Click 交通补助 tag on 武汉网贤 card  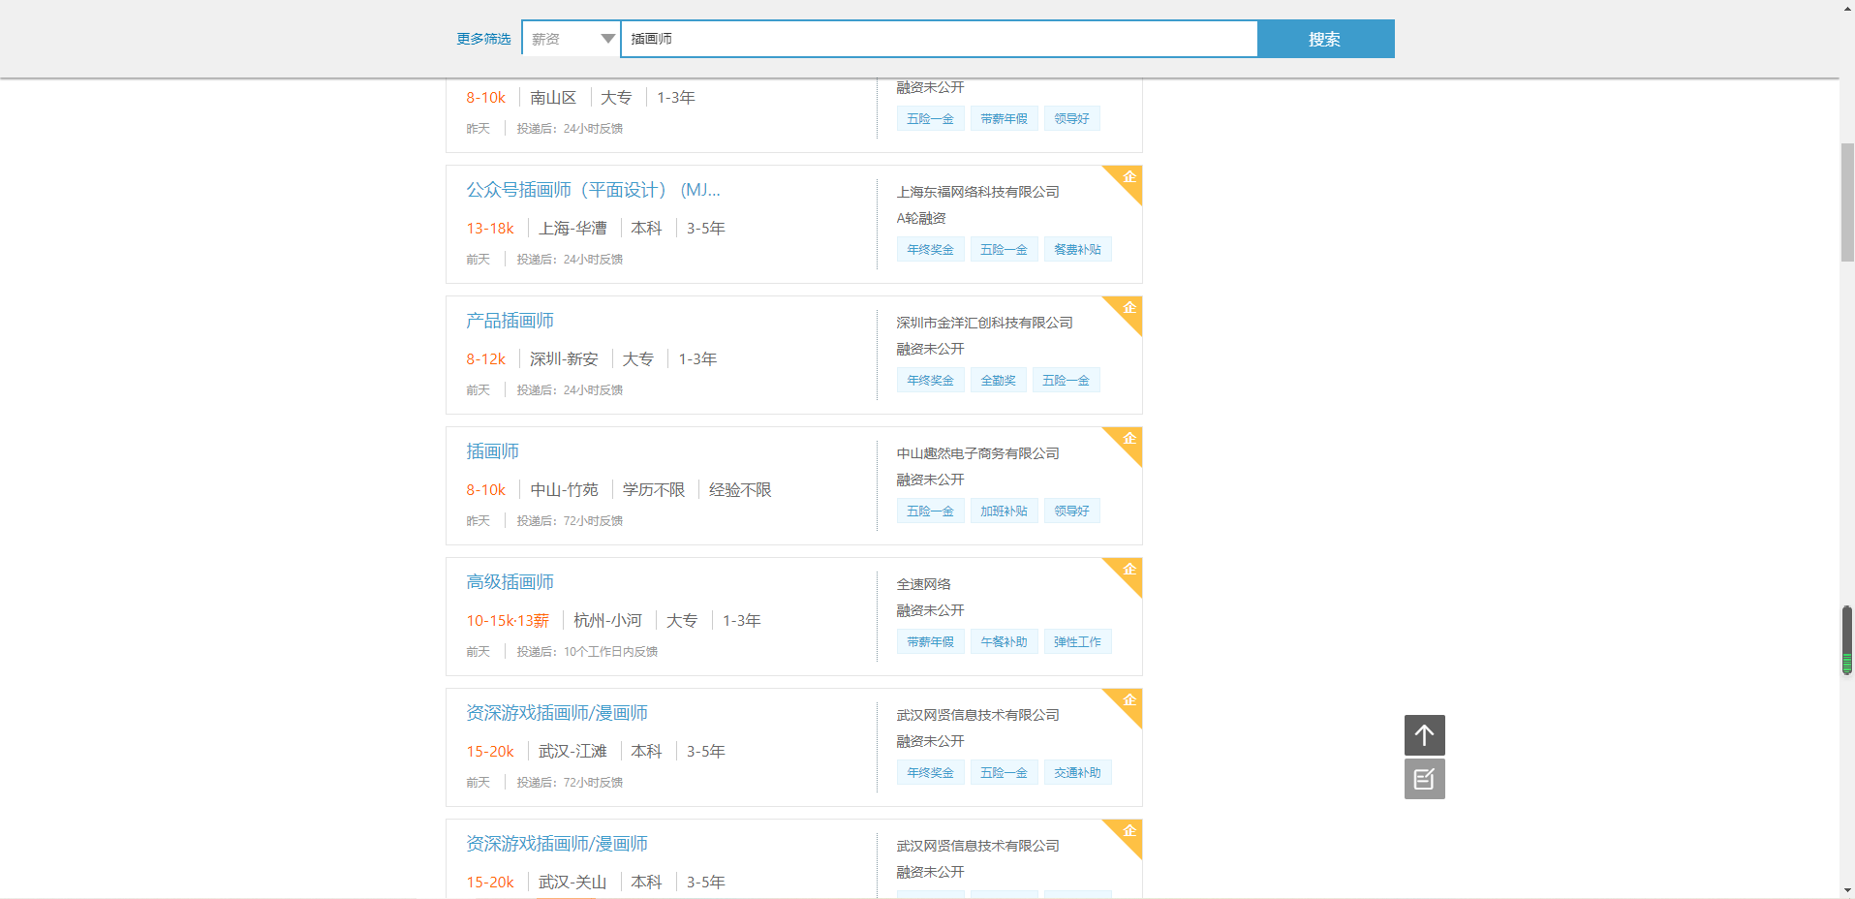point(1077,773)
